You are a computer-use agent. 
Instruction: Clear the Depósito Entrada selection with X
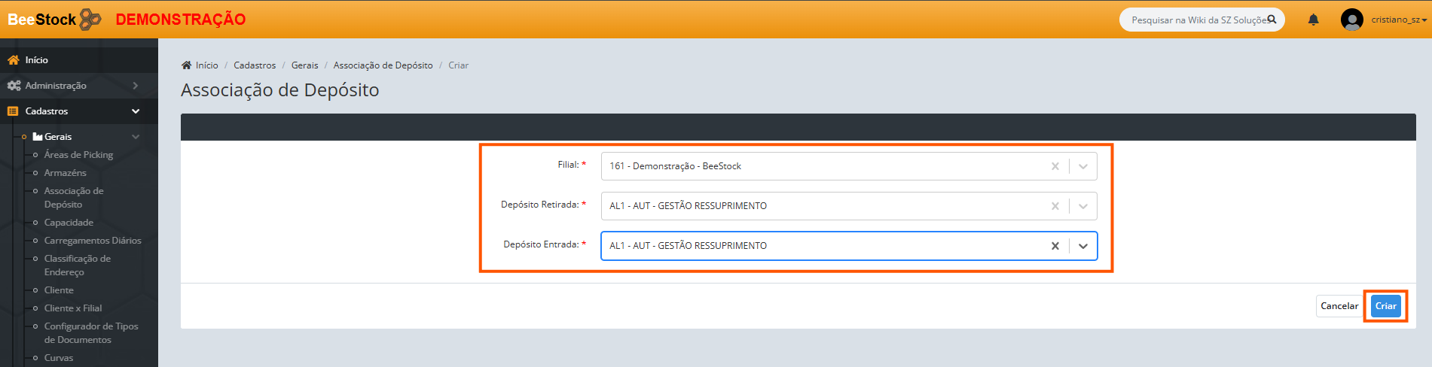1055,246
